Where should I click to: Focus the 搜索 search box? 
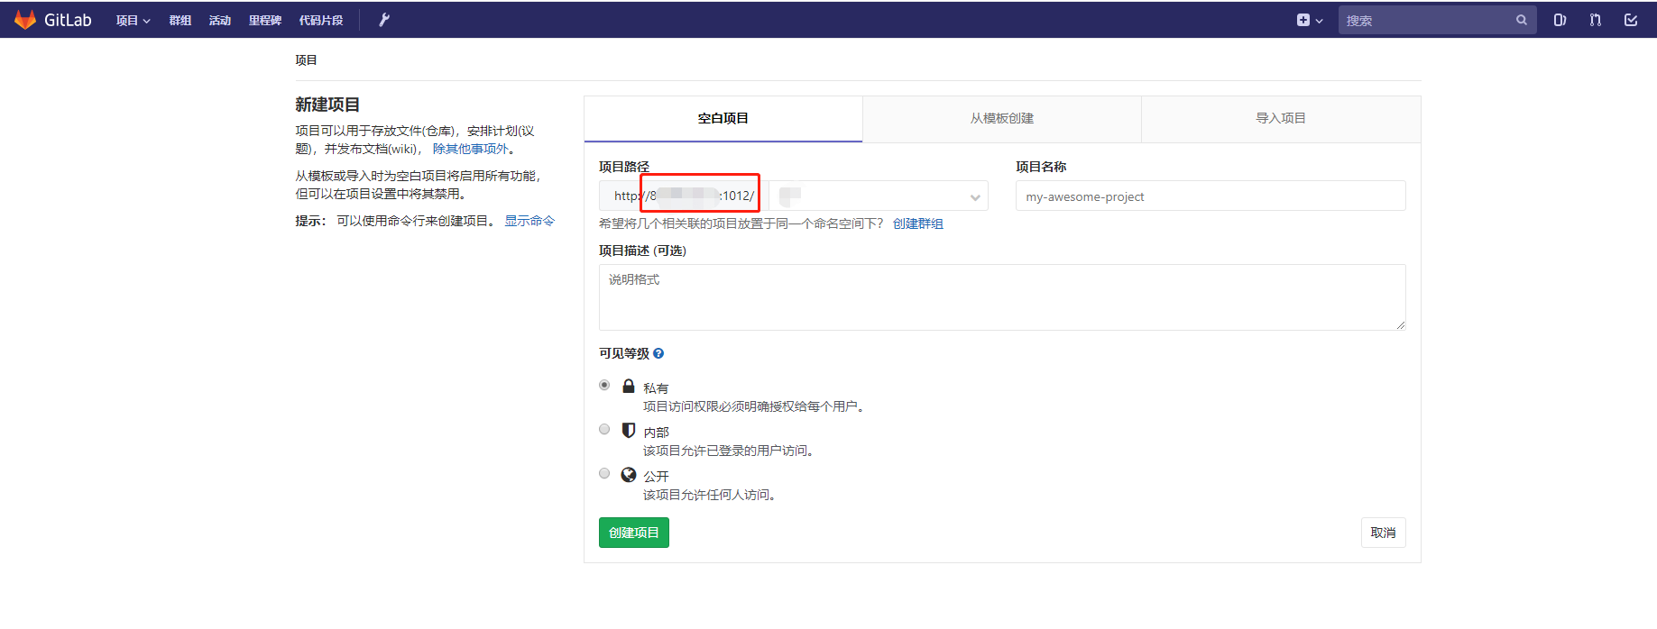coord(1437,20)
